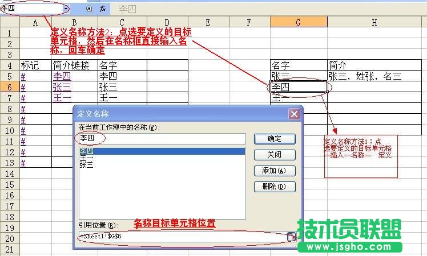Select row 1 header

tap(10, 33)
